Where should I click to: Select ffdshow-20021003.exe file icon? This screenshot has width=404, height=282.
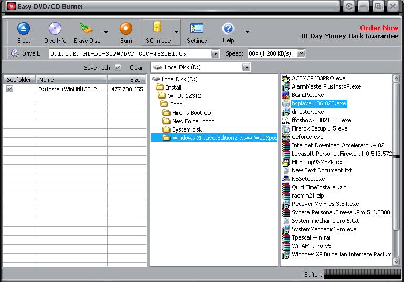(286, 120)
